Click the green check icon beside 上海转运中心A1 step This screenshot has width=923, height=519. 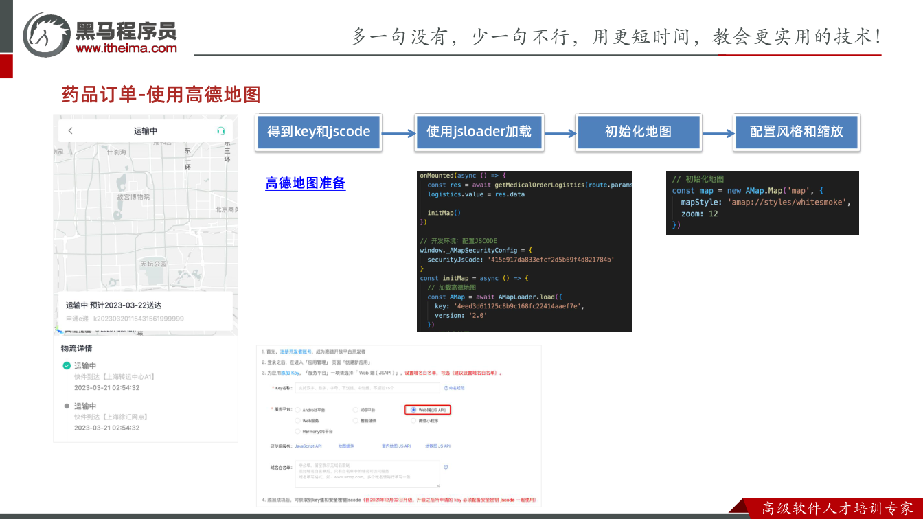coord(67,366)
